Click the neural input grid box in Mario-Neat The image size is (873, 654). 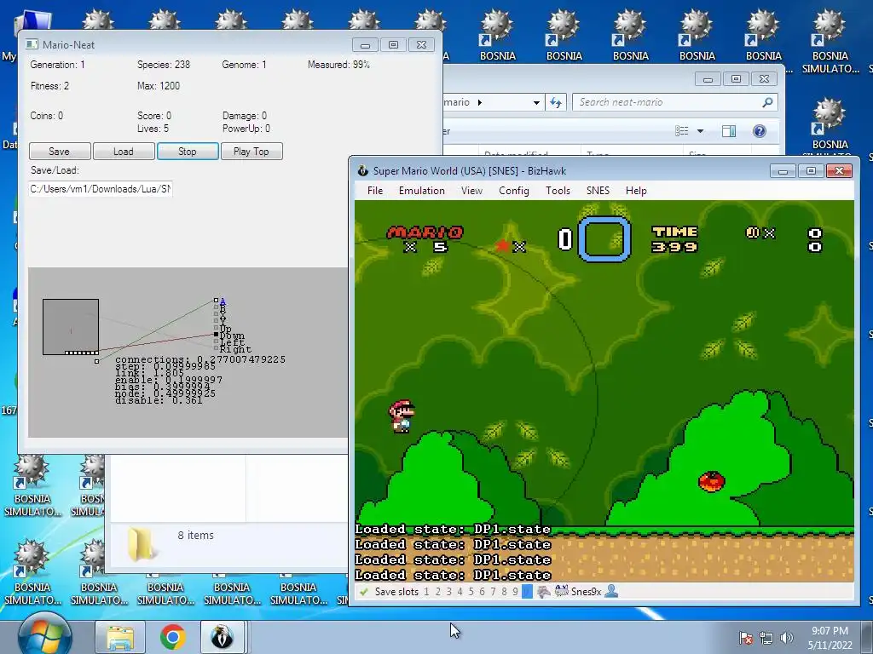pos(71,327)
